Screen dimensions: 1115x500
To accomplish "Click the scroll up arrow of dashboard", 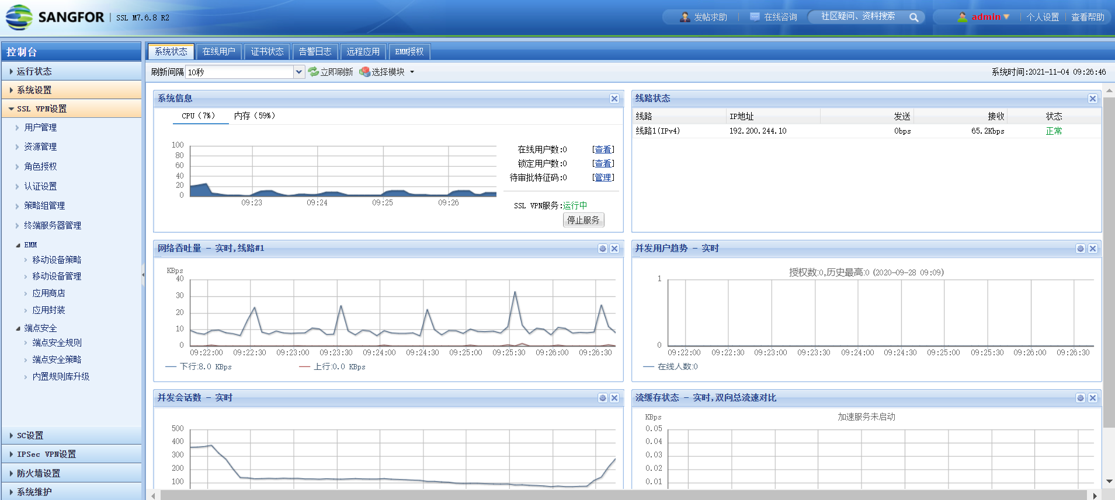I will [x=1109, y=91].
